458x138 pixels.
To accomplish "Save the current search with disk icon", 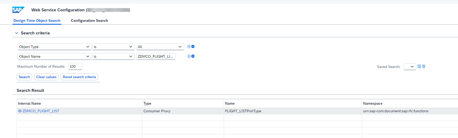I will pyautogui.click(x=419, y=66).
